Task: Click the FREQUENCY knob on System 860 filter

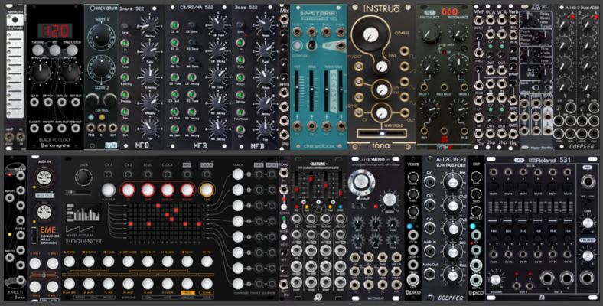Action: tap(430, 31)
